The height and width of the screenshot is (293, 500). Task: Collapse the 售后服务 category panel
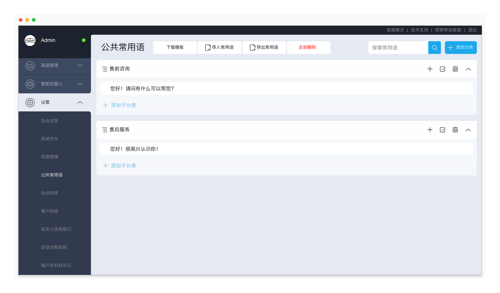(x=468, y=129)
